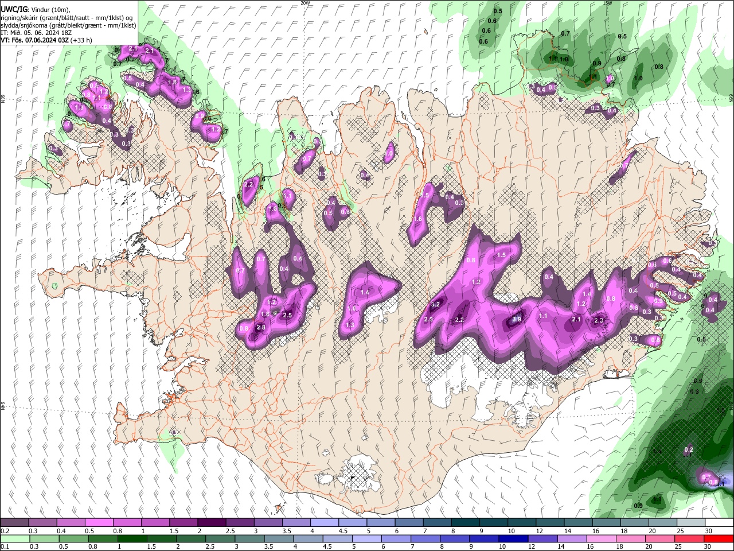
Task: Select the 2.5 value in the western highlands
Action: pyautogui.click(x=287, y=315)
